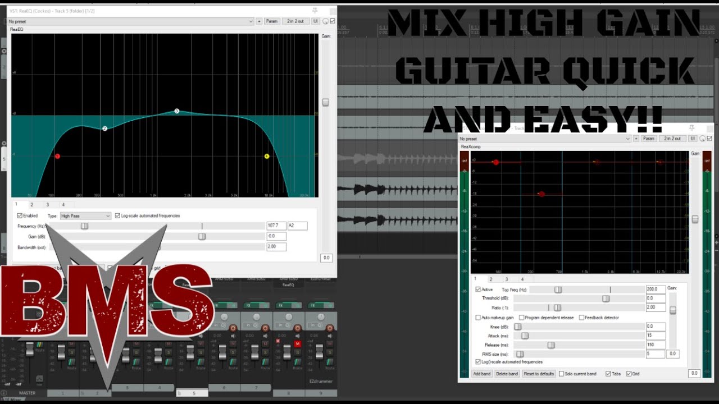Pin the ReaXcomp window with pushpin icon
The image size is (719, 404).
(692, 128)
